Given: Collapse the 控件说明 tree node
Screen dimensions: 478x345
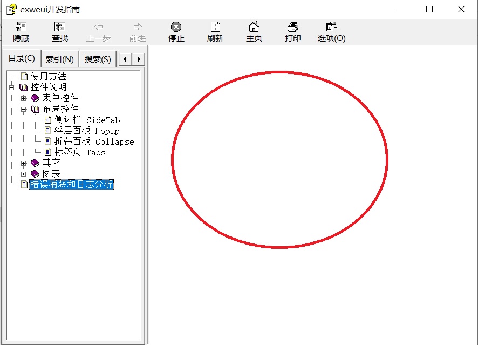Looking at the screenshot, I should point(11,87).
